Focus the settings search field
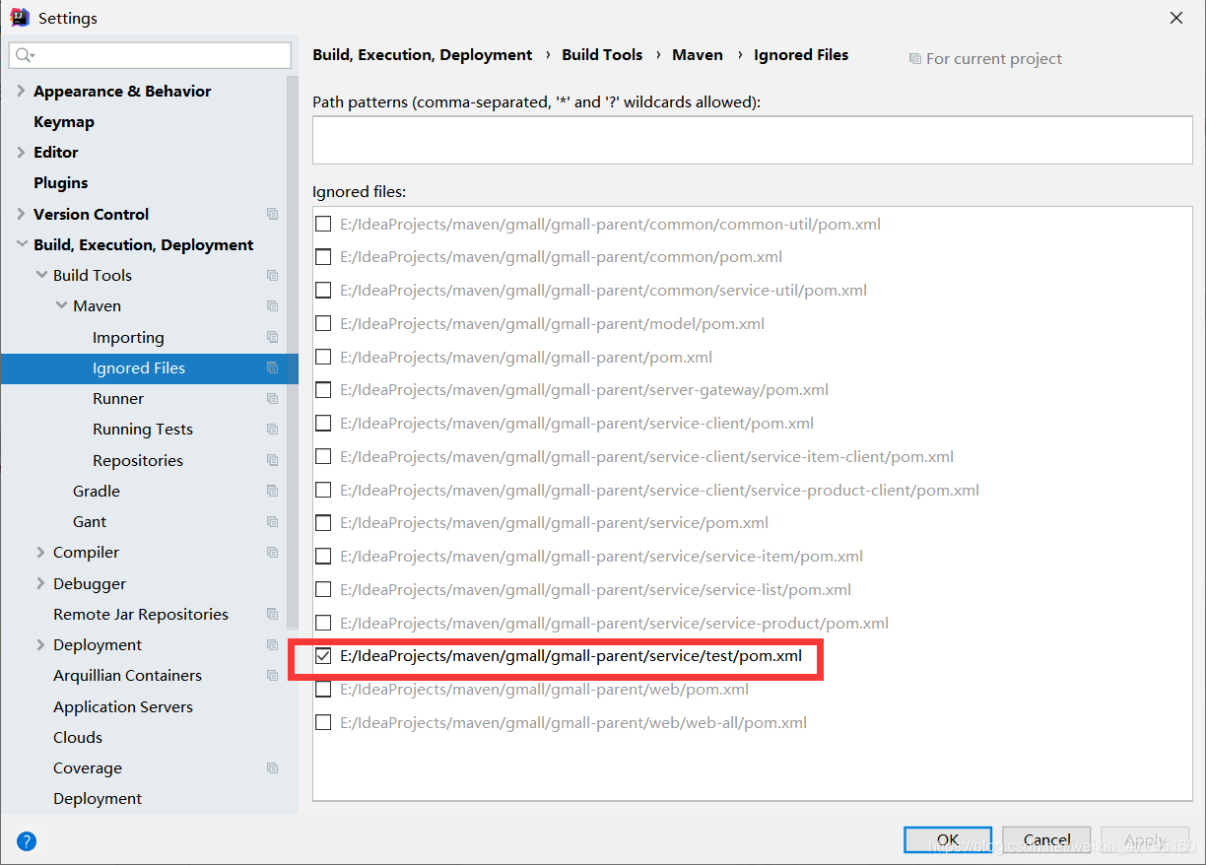 tap(150, 55)
